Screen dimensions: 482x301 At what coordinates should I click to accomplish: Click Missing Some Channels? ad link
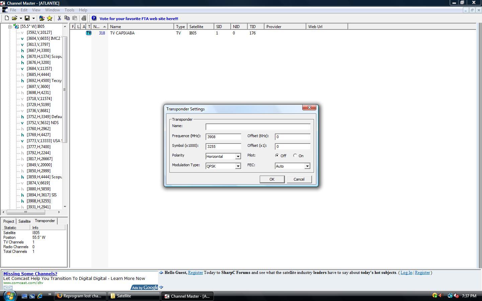pyautogui.click(x=30, y=274)
